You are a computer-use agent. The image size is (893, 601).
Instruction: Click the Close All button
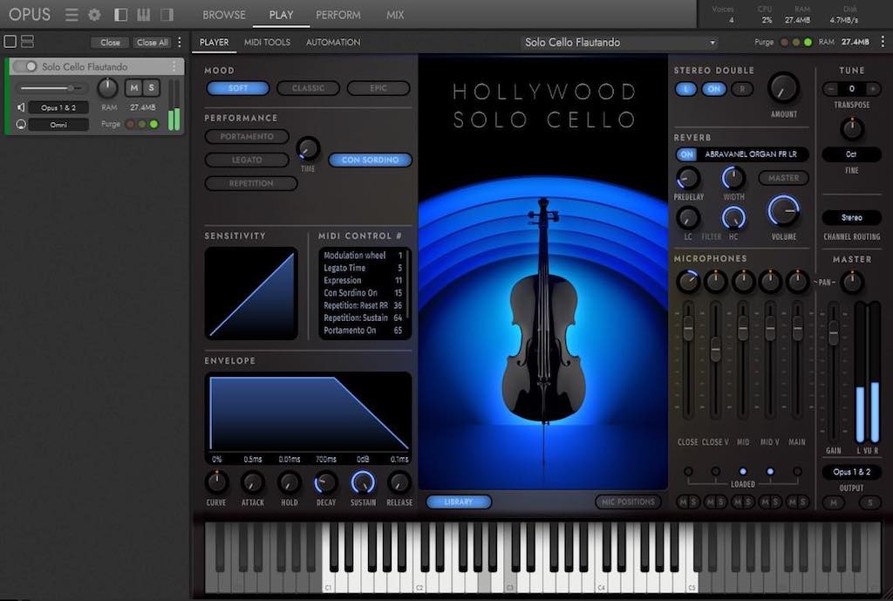coord(152,42)
